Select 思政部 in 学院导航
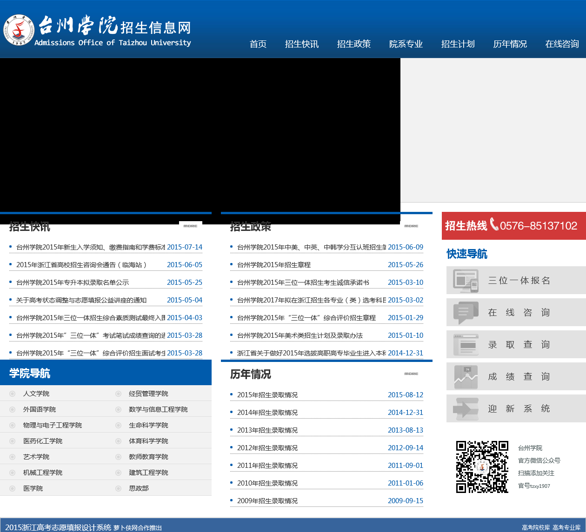This screenshot has height=532, width=586. tap(139, 488)
